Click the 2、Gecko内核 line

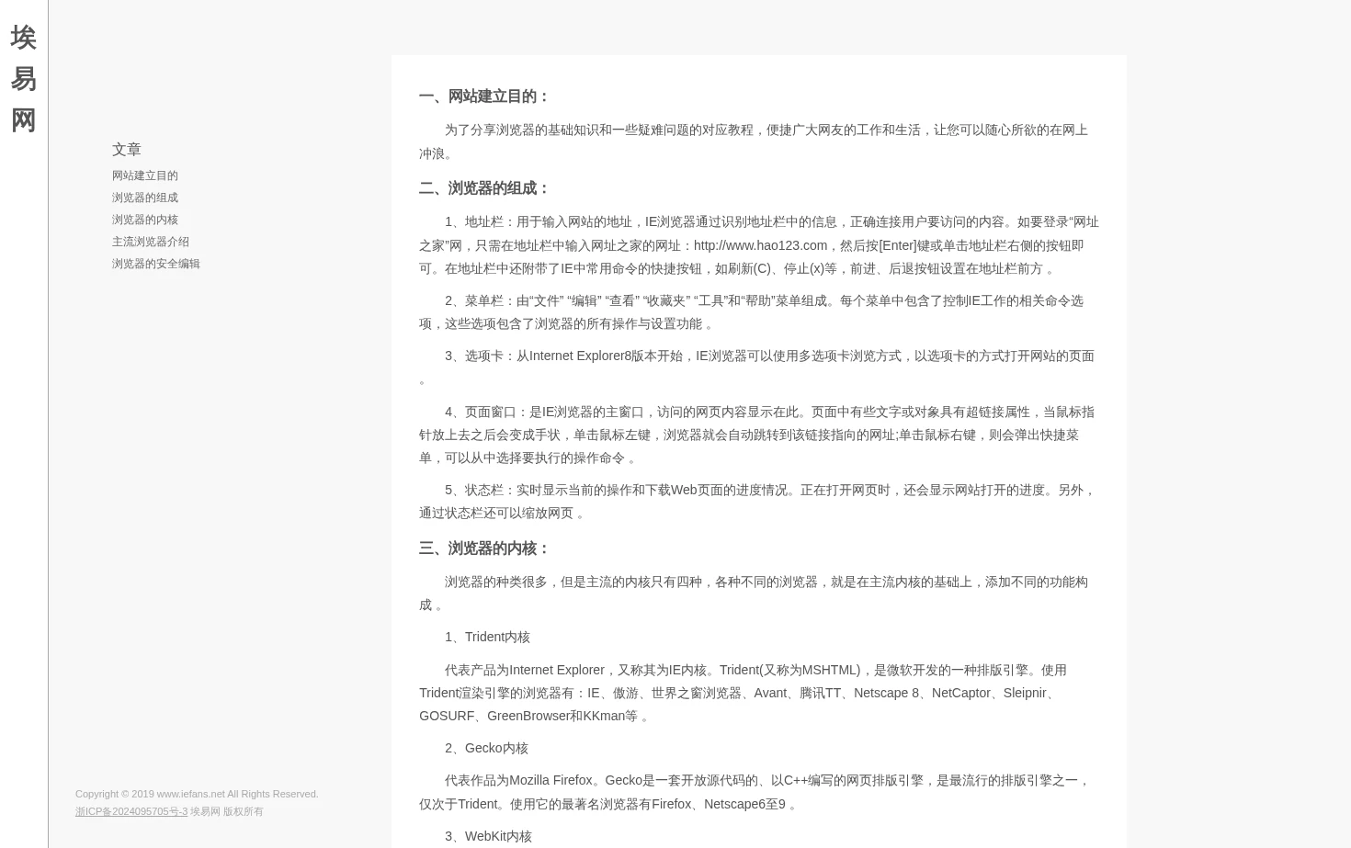tap(486, 748)
